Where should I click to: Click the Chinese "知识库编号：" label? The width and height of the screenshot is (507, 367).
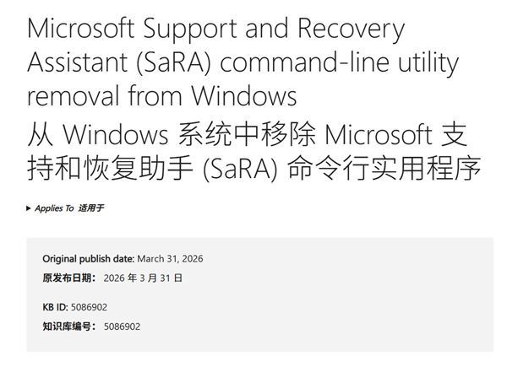[x=70, y=327]
